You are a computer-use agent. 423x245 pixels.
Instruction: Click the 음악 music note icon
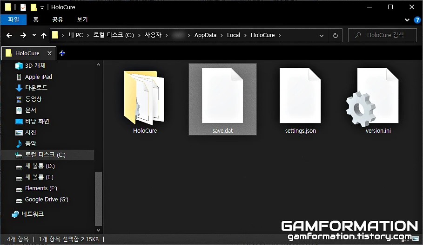(19, 143)
